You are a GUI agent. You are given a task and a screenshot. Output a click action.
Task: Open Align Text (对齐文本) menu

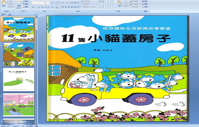[86, 4]
